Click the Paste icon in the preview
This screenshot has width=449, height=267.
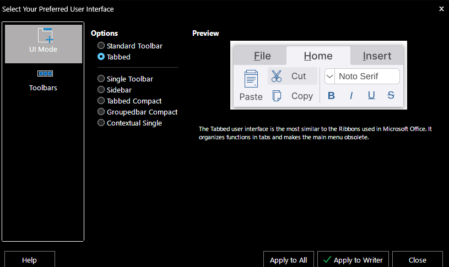pos(251,79)
